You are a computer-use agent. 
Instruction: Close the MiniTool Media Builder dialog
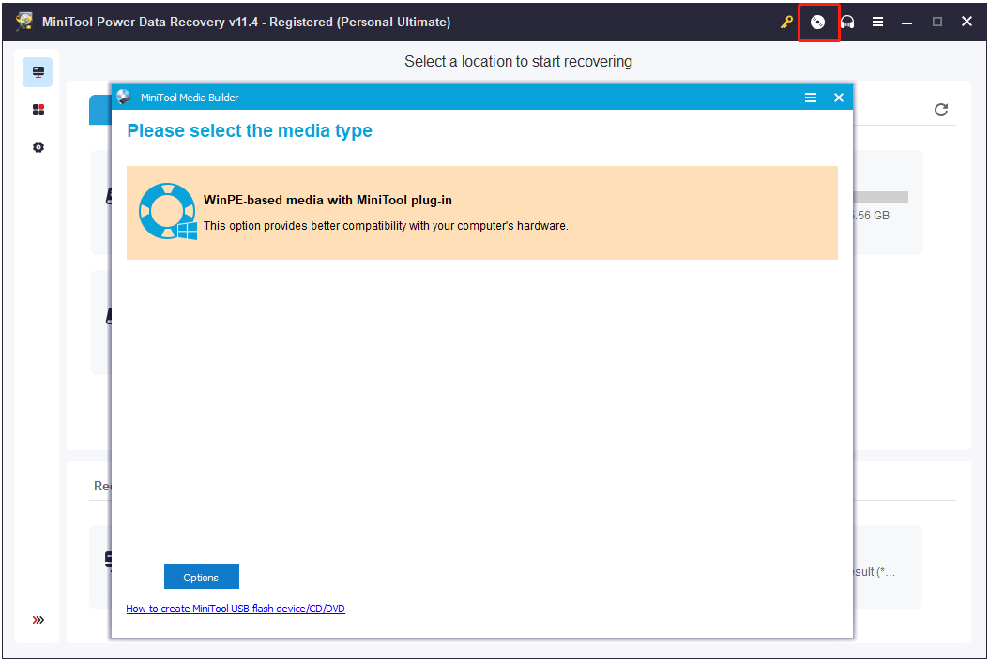[838, 98]
